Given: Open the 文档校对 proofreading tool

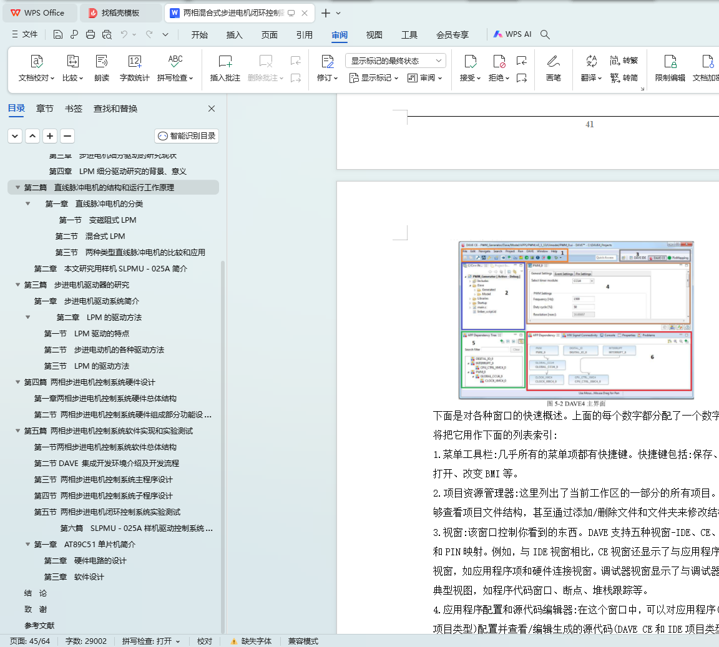Looking at the screenshot, I should click(36, 69).
